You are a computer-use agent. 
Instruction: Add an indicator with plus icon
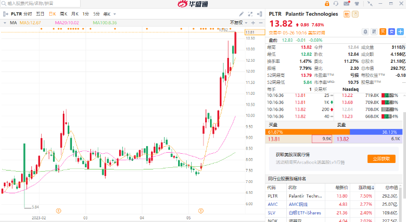coord(253,23)
